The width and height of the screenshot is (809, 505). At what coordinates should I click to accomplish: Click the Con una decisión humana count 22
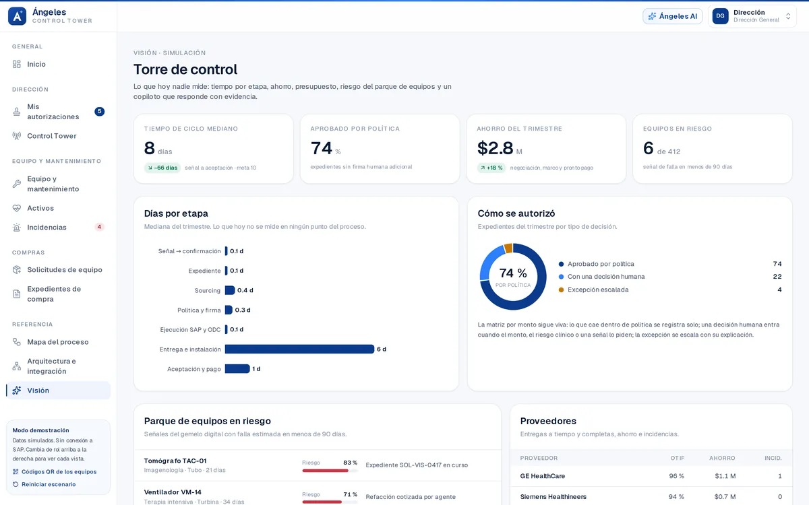(777, 277)
